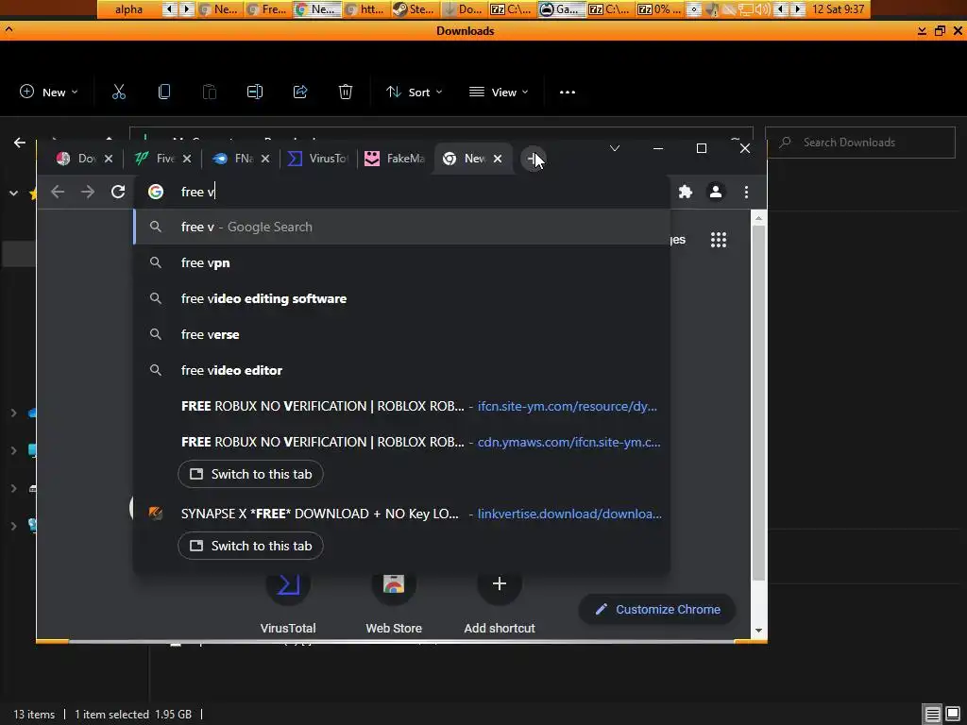Expand the last collapsed sidebar item in Downloads
967x725 pixels.
[x=13, y=525]
